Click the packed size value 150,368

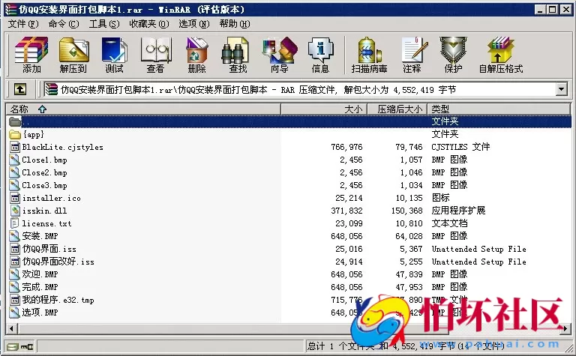(407, 211)
